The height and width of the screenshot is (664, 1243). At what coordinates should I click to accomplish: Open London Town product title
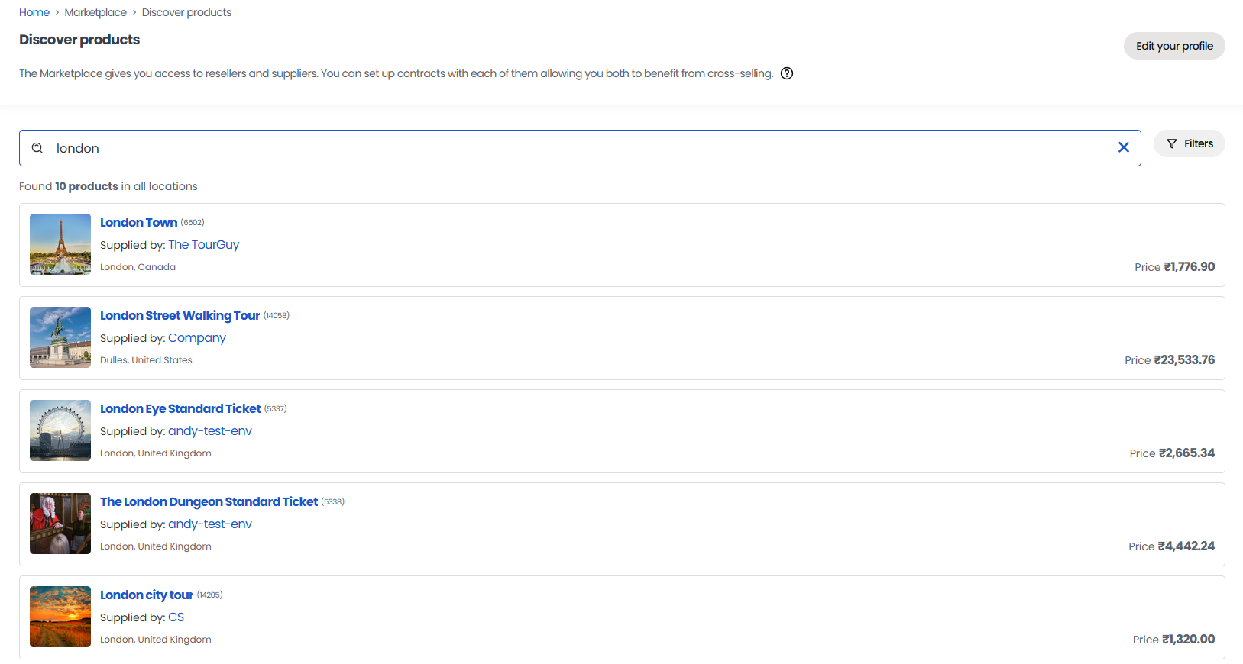tap(138, 222)
